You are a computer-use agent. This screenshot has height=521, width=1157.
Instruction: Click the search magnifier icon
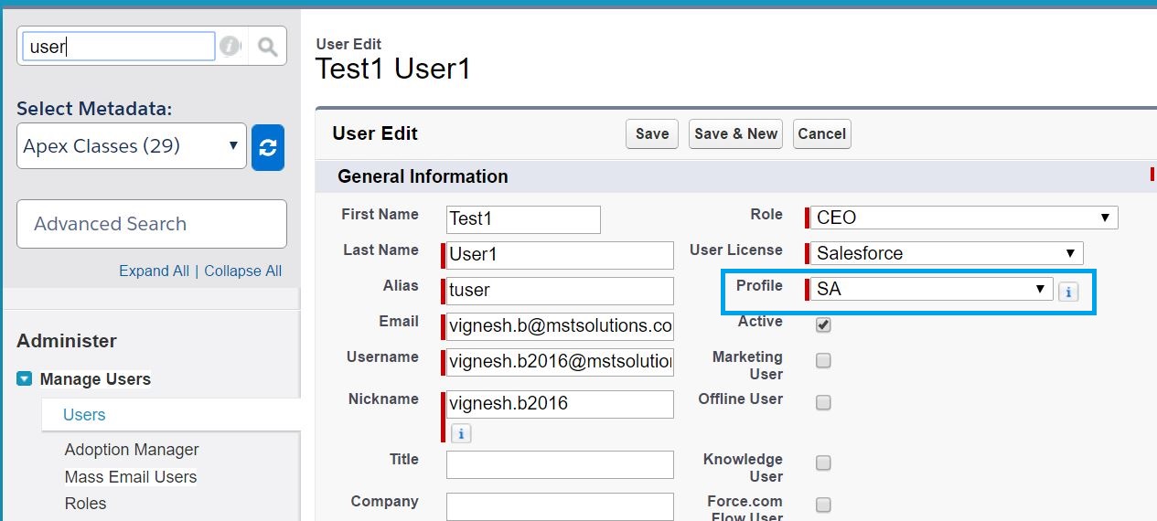tap(267, 47)
